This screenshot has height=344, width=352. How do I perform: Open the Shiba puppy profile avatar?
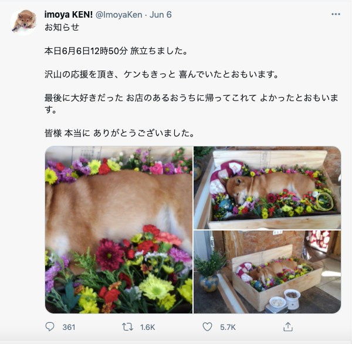pos(23,22)
